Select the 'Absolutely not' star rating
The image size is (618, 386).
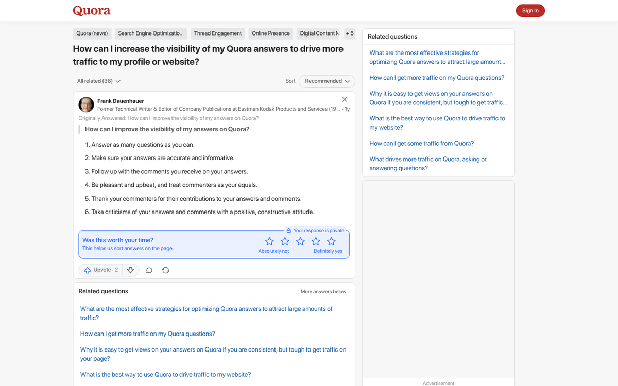pos(269,241)
